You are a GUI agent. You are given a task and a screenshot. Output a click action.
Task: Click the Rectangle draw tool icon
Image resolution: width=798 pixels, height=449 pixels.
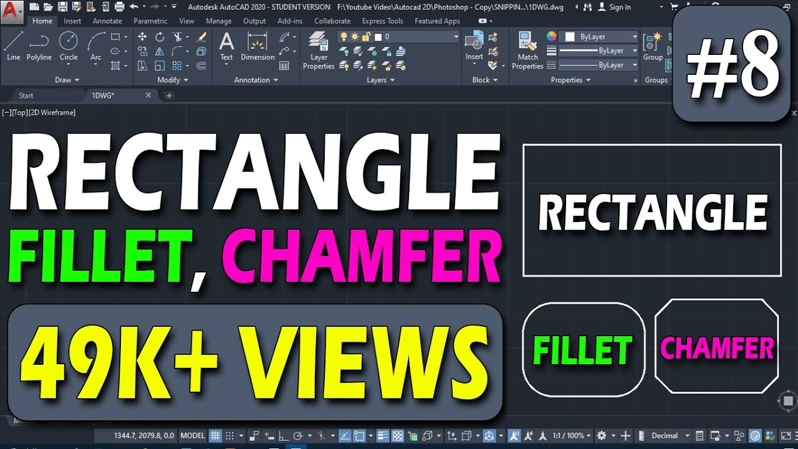(x=115, y=37)
